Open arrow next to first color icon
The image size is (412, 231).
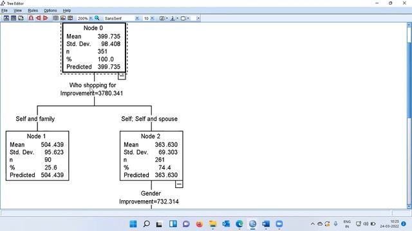pyautogui.click(x=167, y=19)
